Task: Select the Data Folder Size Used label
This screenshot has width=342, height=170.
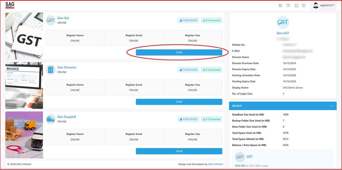Action: coord(249,127)
